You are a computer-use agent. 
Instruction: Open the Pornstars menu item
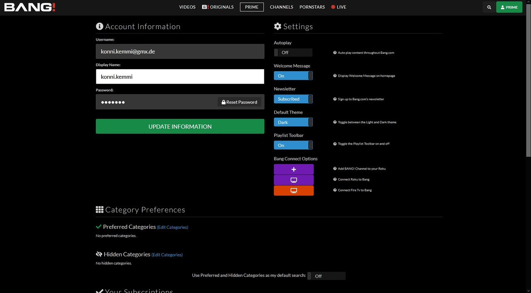pos(312,7)
